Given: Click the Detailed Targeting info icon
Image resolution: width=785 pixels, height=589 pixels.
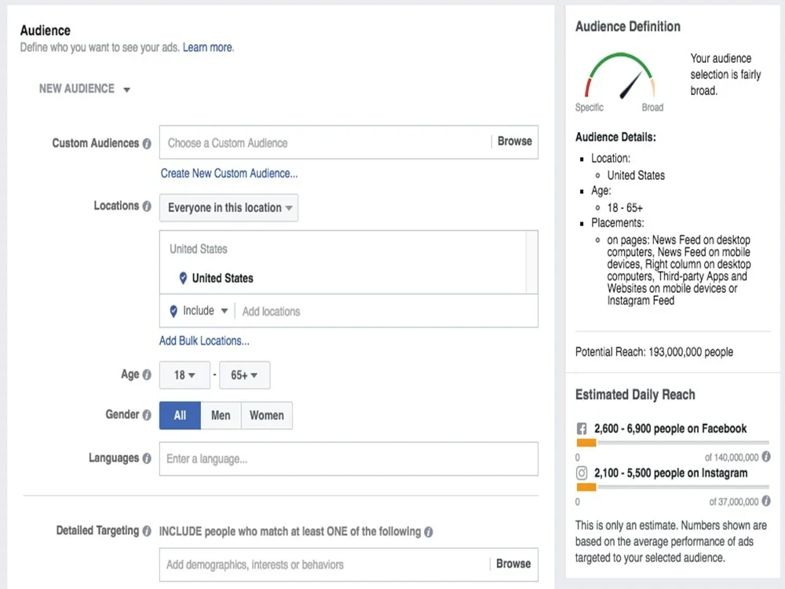Looking at the screenshot, I should click(147, 531).
